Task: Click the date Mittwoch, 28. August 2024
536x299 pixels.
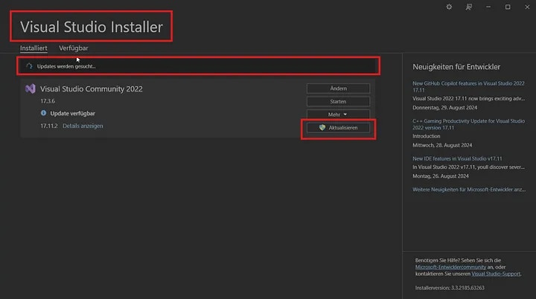Action: 442,145
